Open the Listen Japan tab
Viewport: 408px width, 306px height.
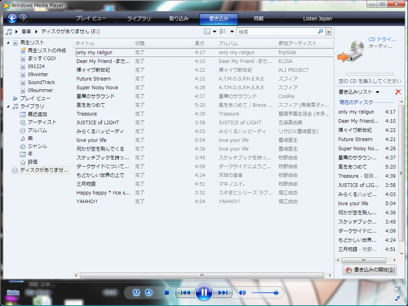[317, 18]
